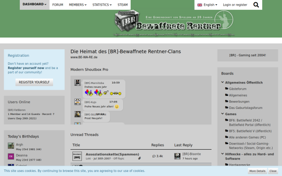The width and height of the screenshot is (282, 176).
Task: Collapse the Hilfeecke category chevron
Action: (222, 154)
